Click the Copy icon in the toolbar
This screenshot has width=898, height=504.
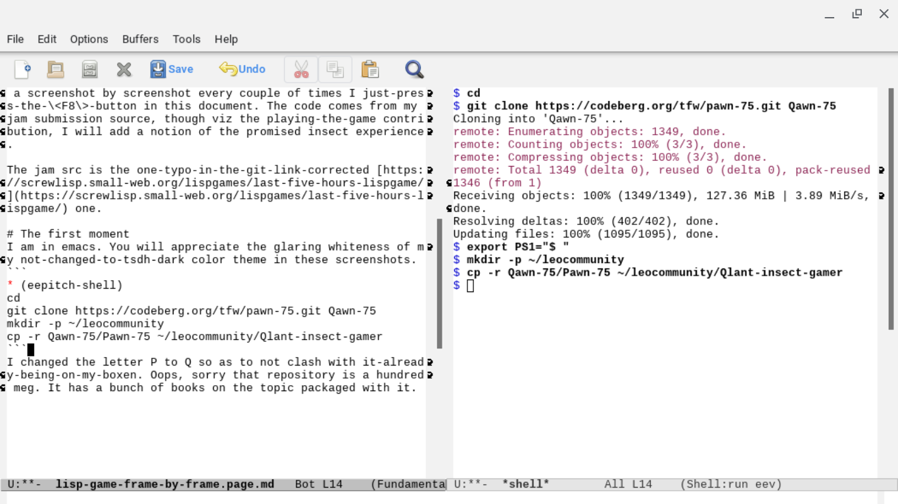coord(335,69)
